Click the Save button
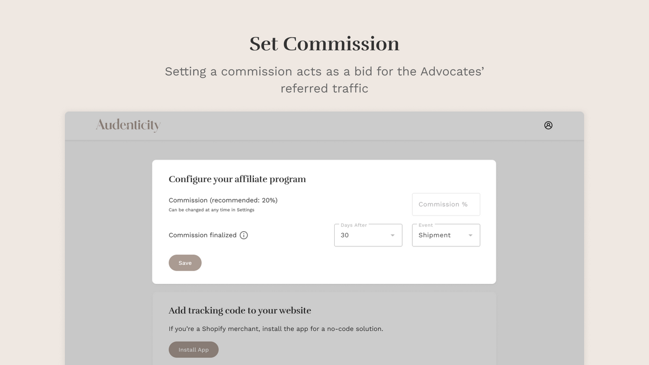 pos(185,263)
